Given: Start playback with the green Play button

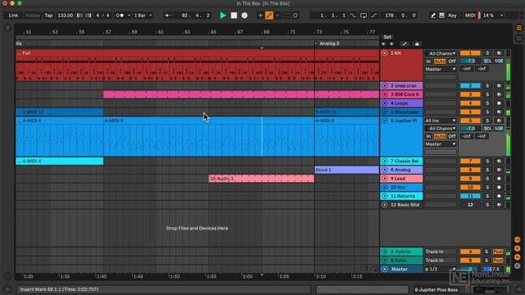Looking at the screenshot, I should coord(223,16).
